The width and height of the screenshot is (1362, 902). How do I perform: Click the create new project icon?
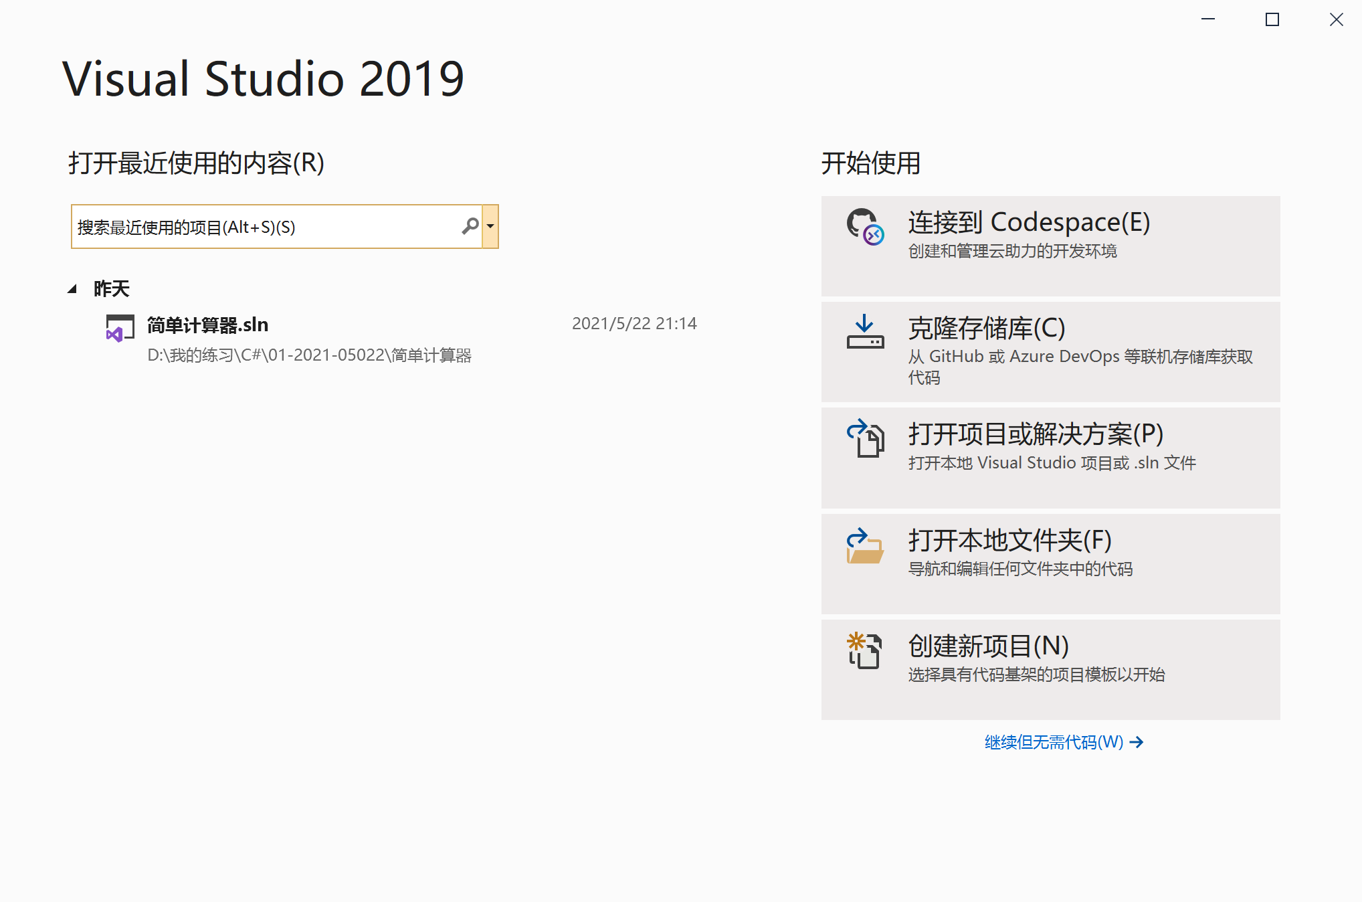coord(865,650)
